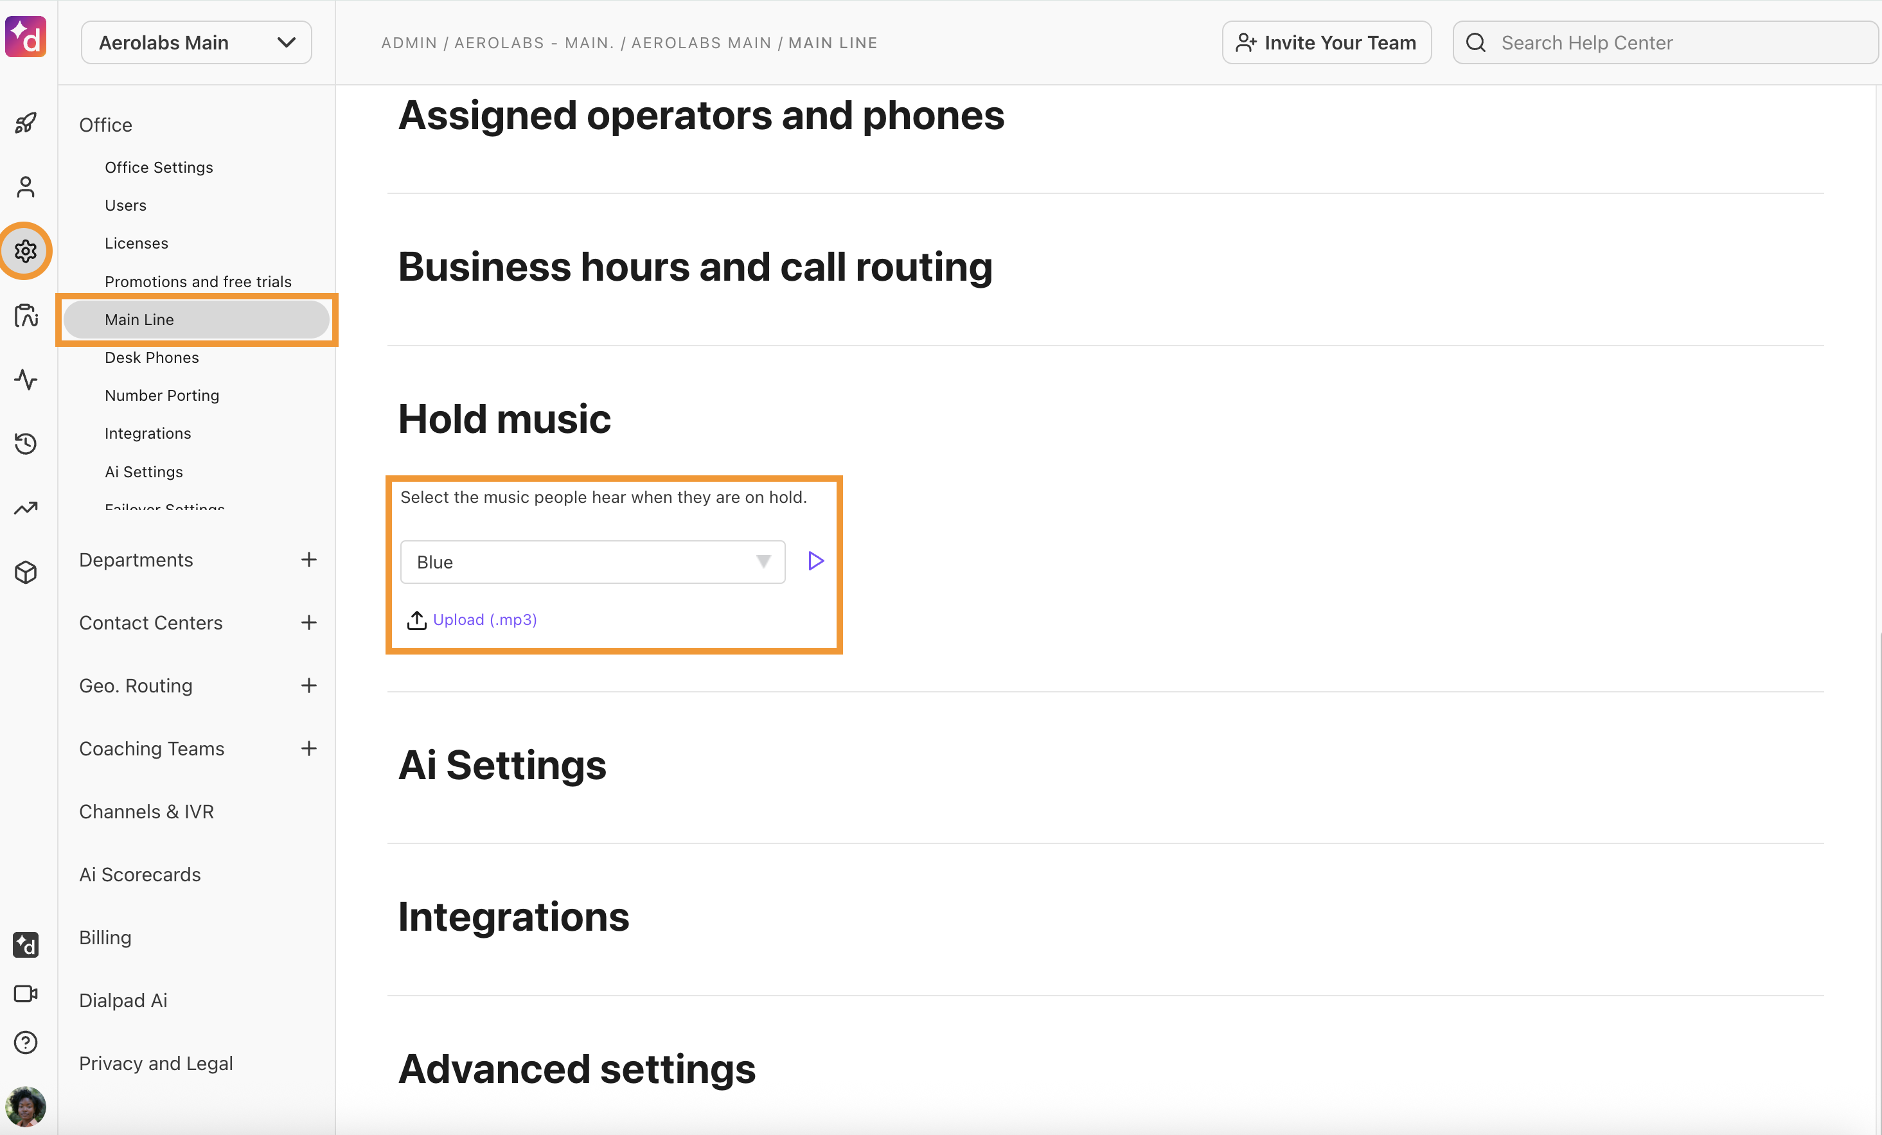Open the trending analytics arrow icon
Viewport: 1882px width, 1135px height.
coord(26,508)
